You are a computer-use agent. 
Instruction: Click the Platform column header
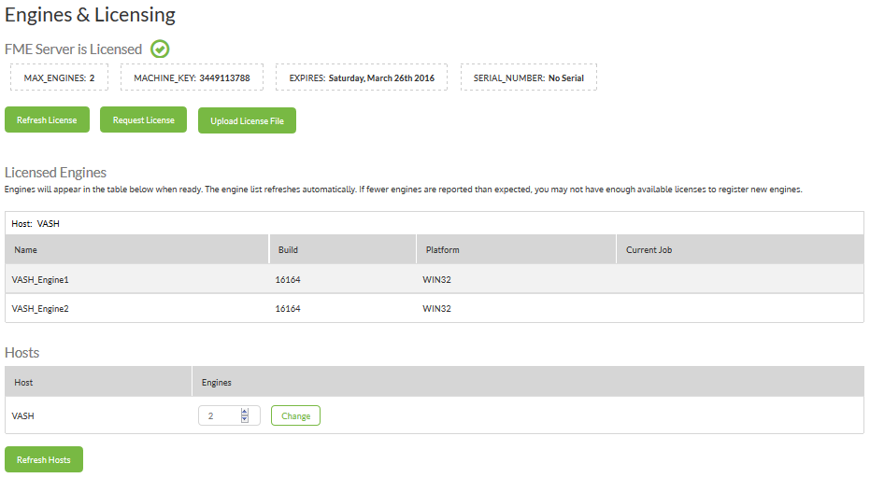click(517, 249)
